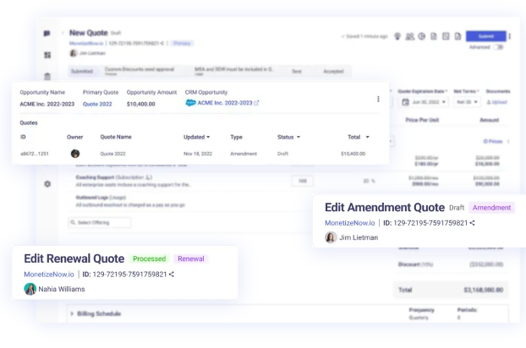This screenshot has width=526, height=348.
Task: Click the search icon in Select Offering box
Action: click(x=73, y=222)
